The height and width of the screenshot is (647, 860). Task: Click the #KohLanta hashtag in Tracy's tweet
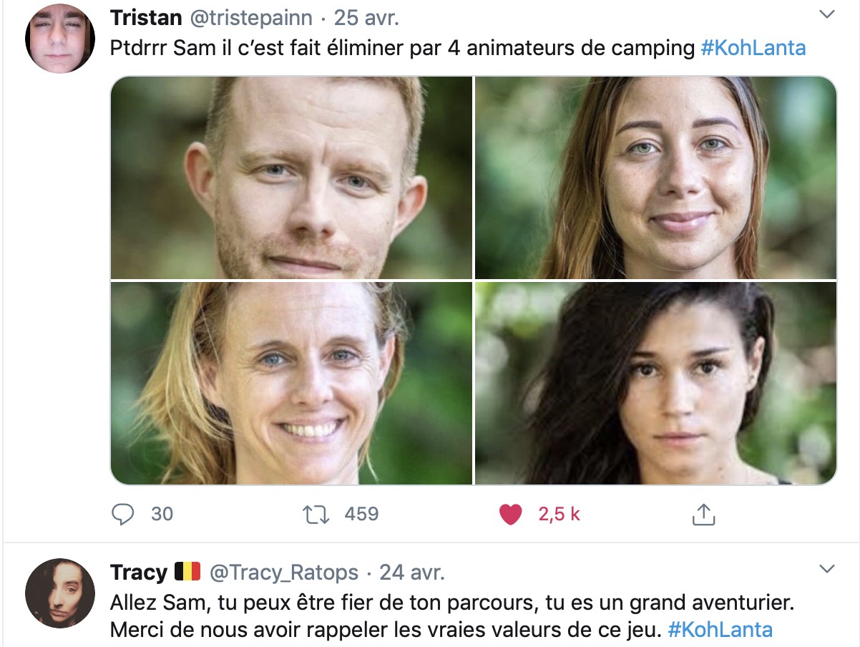click(720, 630)
